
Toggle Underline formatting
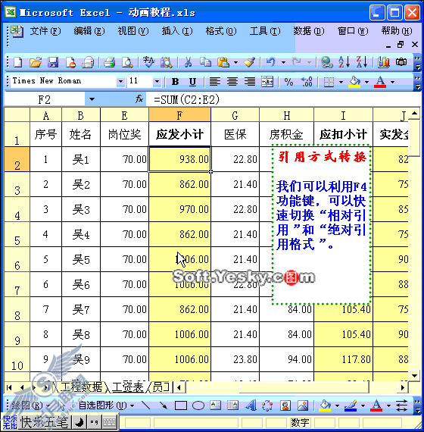pyautogui.click(x=193, y=82)
